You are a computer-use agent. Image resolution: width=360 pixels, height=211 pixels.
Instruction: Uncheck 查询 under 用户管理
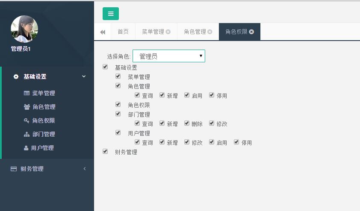click(137, 142)
